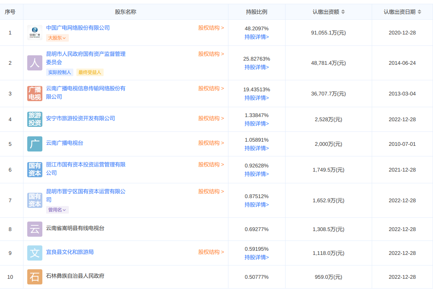This screenshot has height=292, width=433.
Task: Open 昆明市人民政府国有资产监督管理委员会 link
Action: point(85,58)
